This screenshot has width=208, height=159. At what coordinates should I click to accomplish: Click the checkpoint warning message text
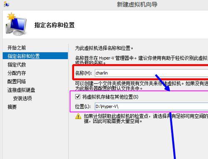coord(146,119)
